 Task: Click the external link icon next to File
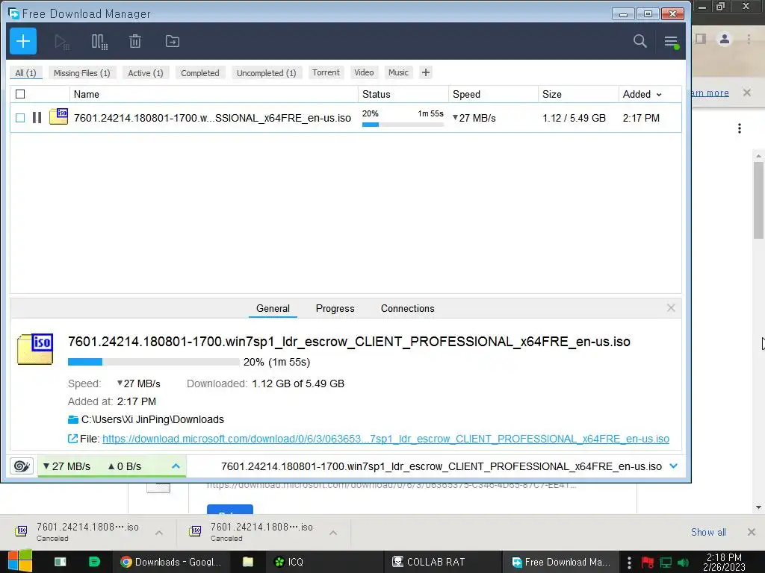point(72,439)
